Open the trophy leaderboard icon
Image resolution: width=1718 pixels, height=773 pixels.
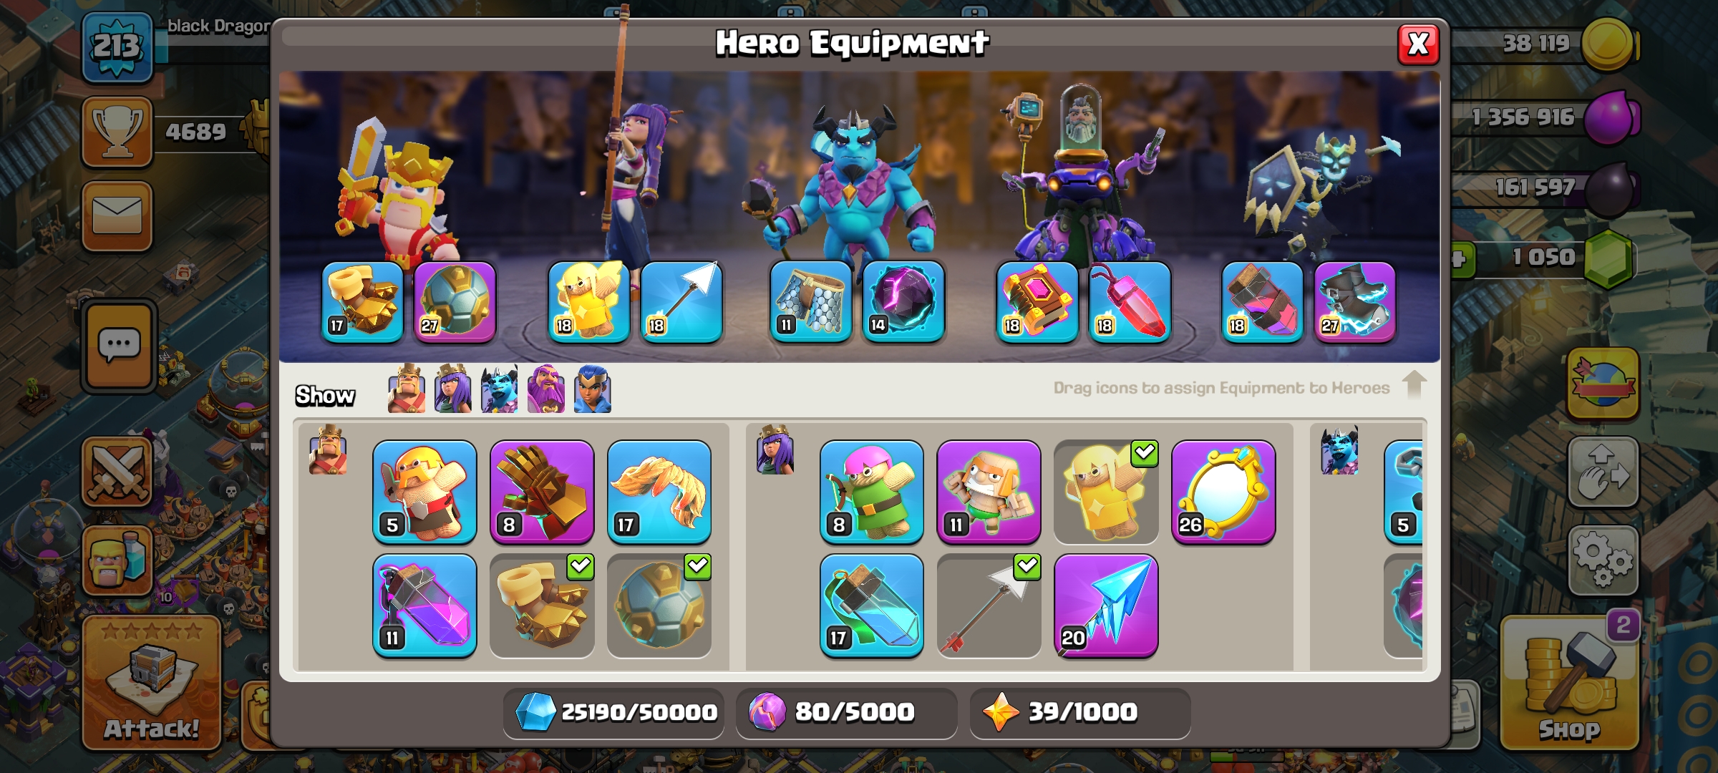pos(117,132)
